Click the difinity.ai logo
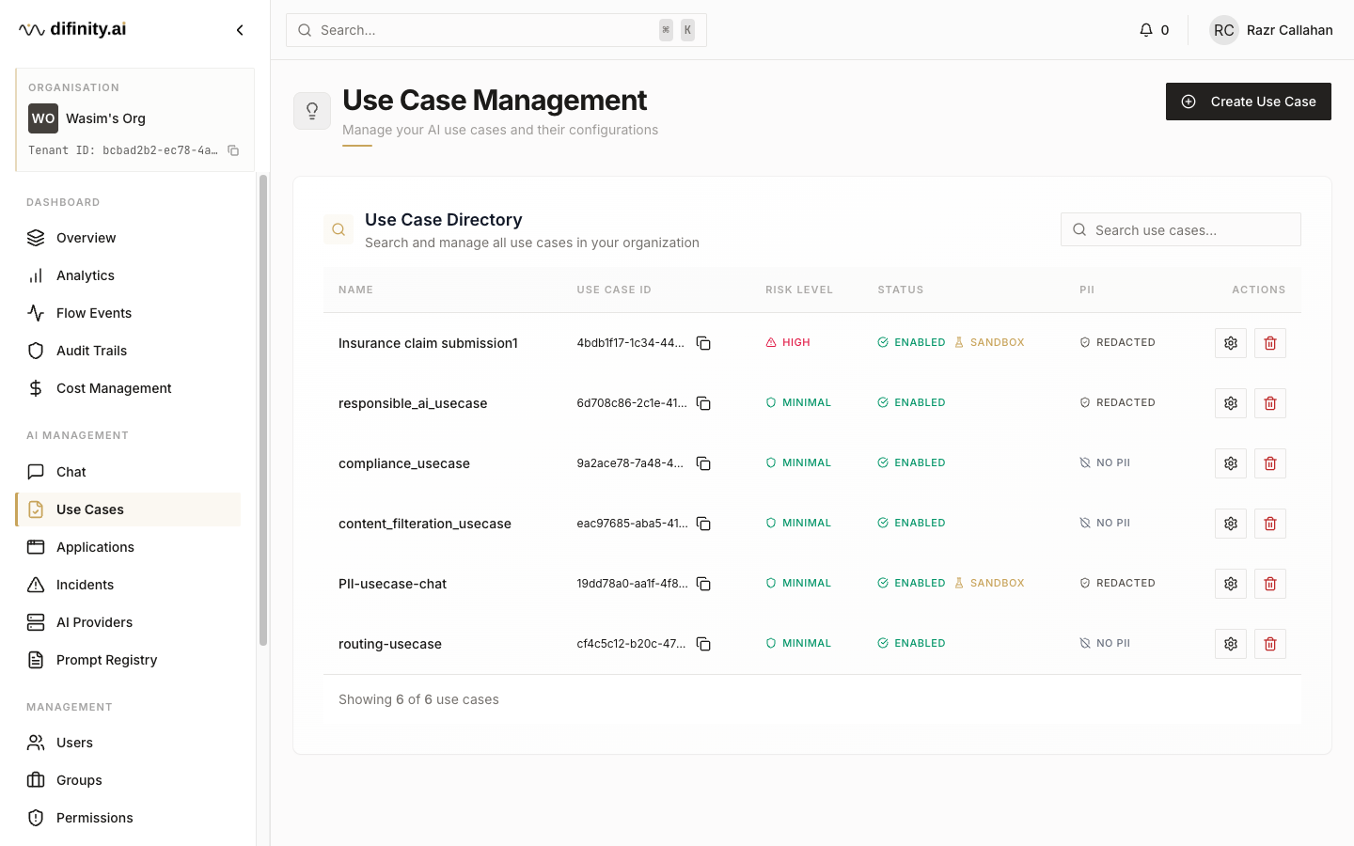Image resolution: width=1354 pixels, height=846 pixels. 72,29
